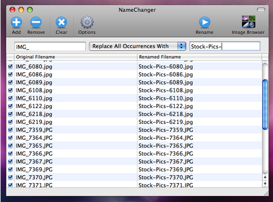Toggle the IMG_7365.JPG checkbox
Screen dimensions: 273x202
click(x=10, y=146)
